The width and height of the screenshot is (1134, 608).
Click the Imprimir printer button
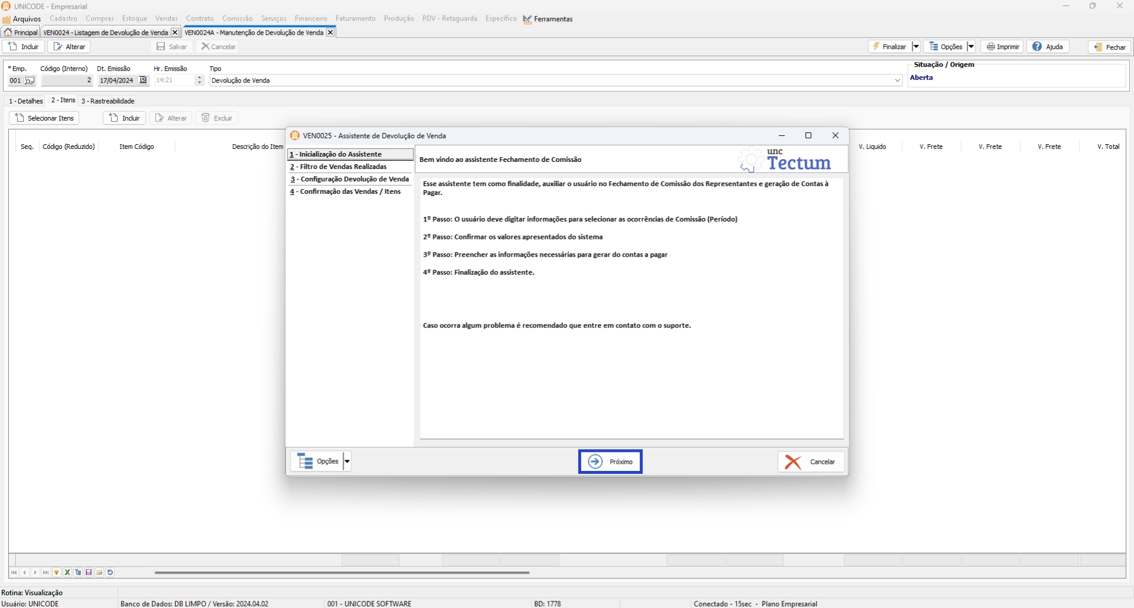pyautogui.click(x=1002, y=47)
